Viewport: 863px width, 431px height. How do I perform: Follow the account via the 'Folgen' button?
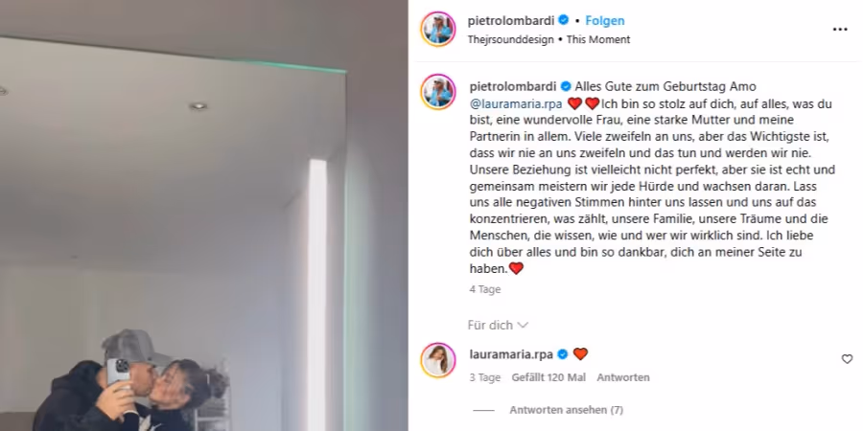point(605,21)
